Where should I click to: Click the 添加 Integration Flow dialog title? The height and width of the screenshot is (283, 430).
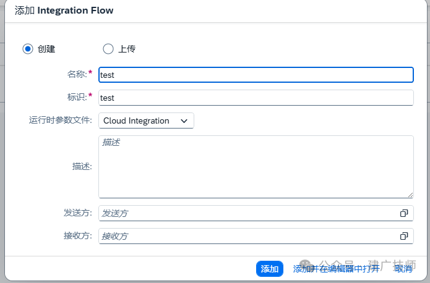[x=64, y=11]
